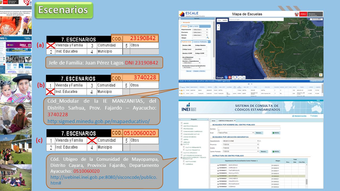Image resolution: width=340 pixels, height=191 pixels.
Task: Open the Departamento dropdown in ESCALE
Action: pos(200,29)
